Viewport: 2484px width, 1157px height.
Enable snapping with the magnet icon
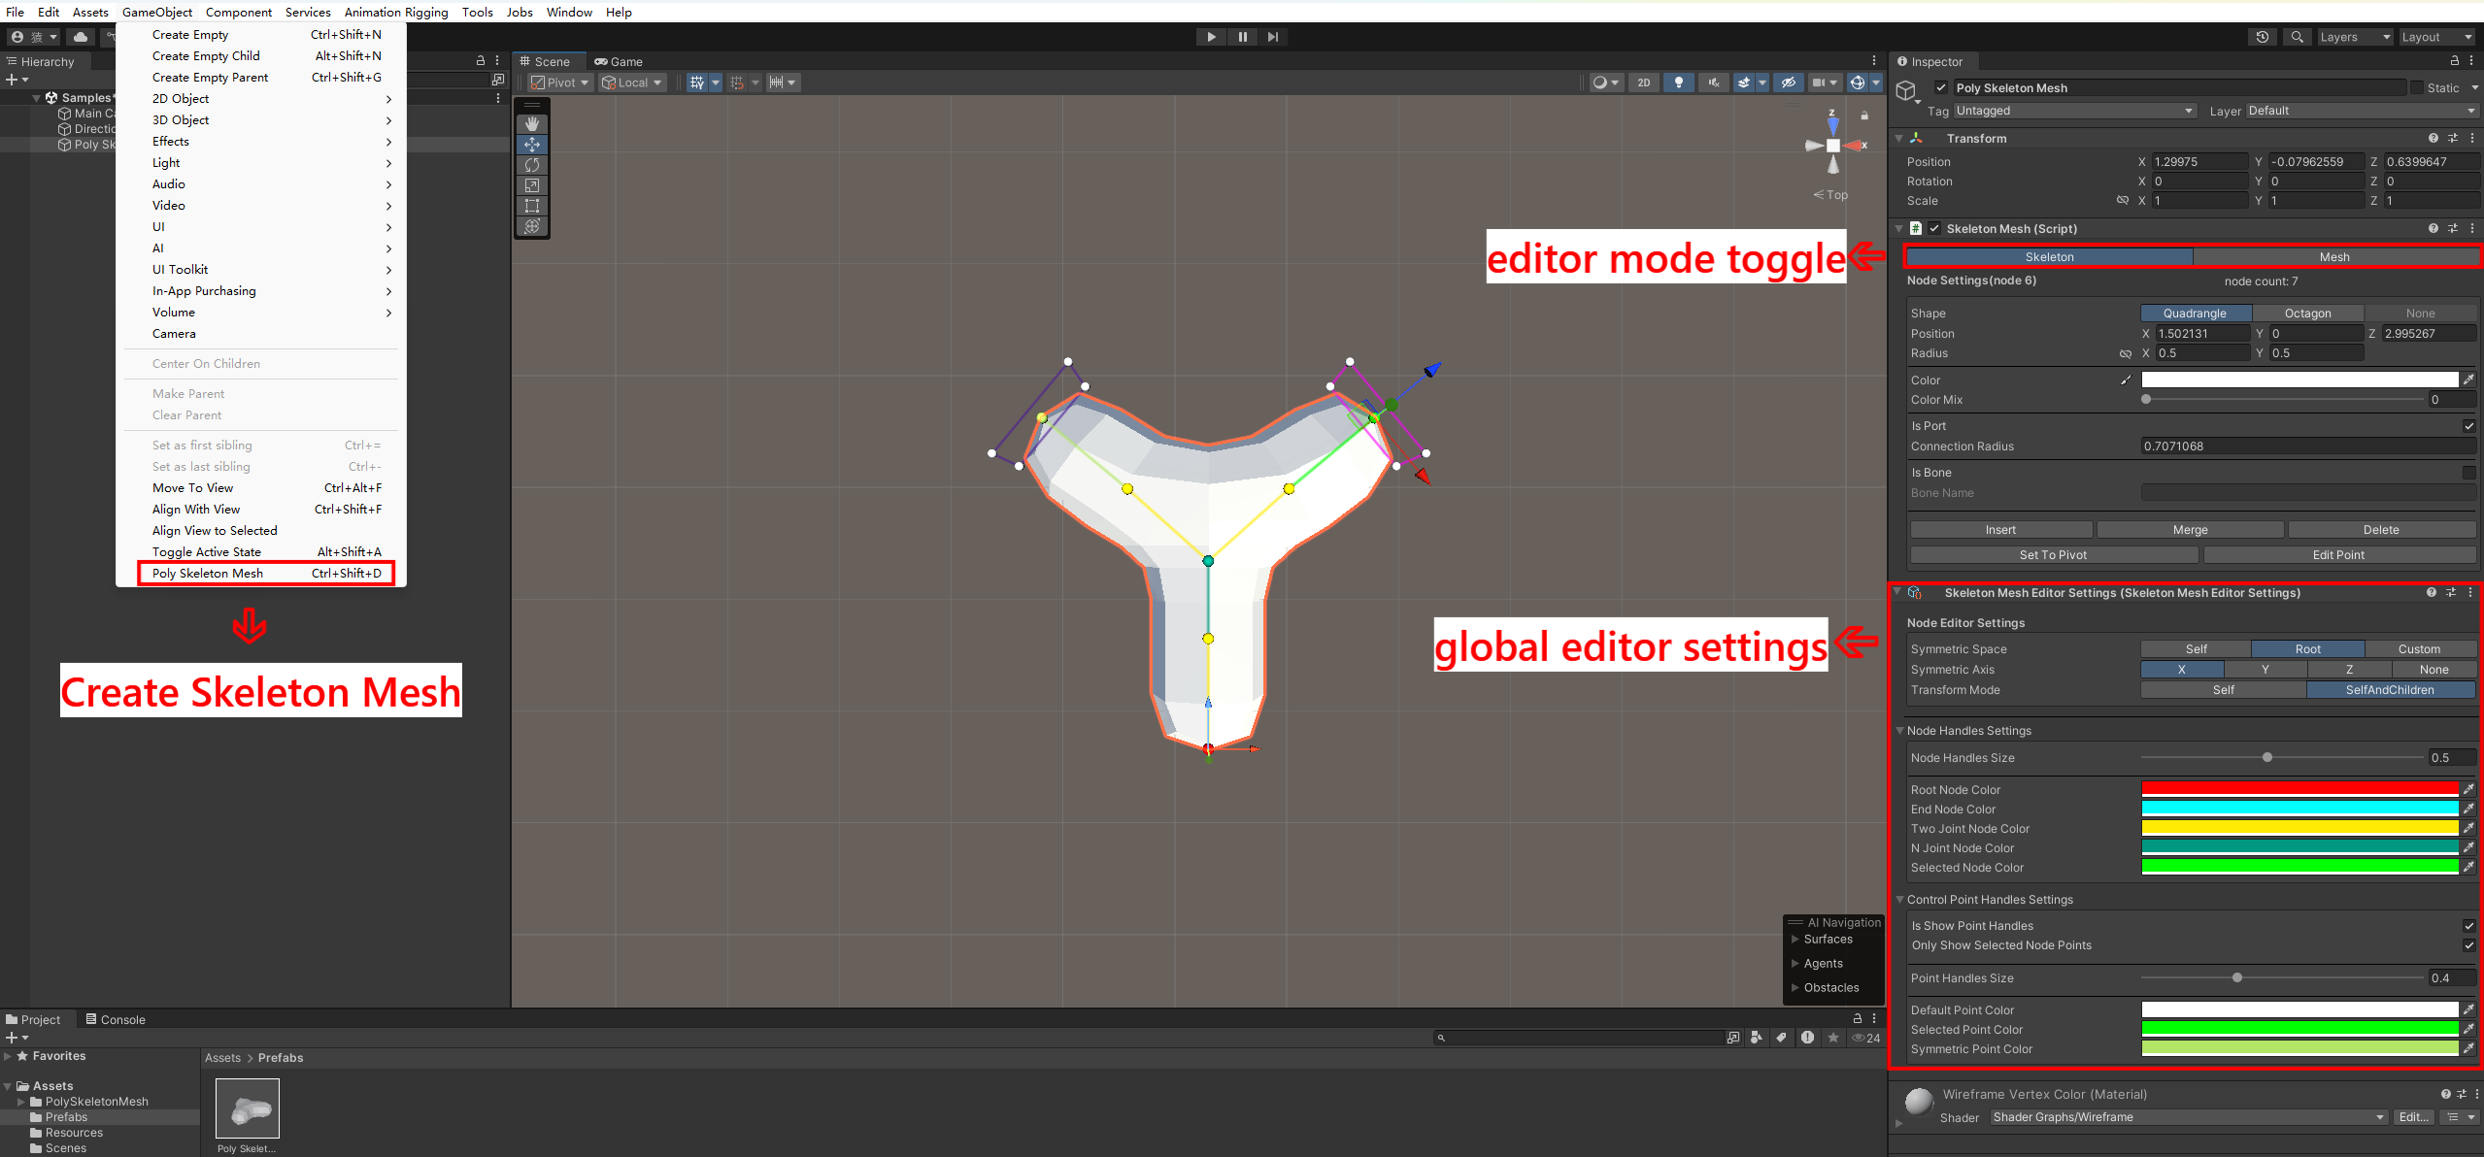[738, 83]
